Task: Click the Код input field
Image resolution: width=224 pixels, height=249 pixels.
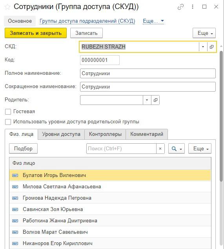Action: 100,60
